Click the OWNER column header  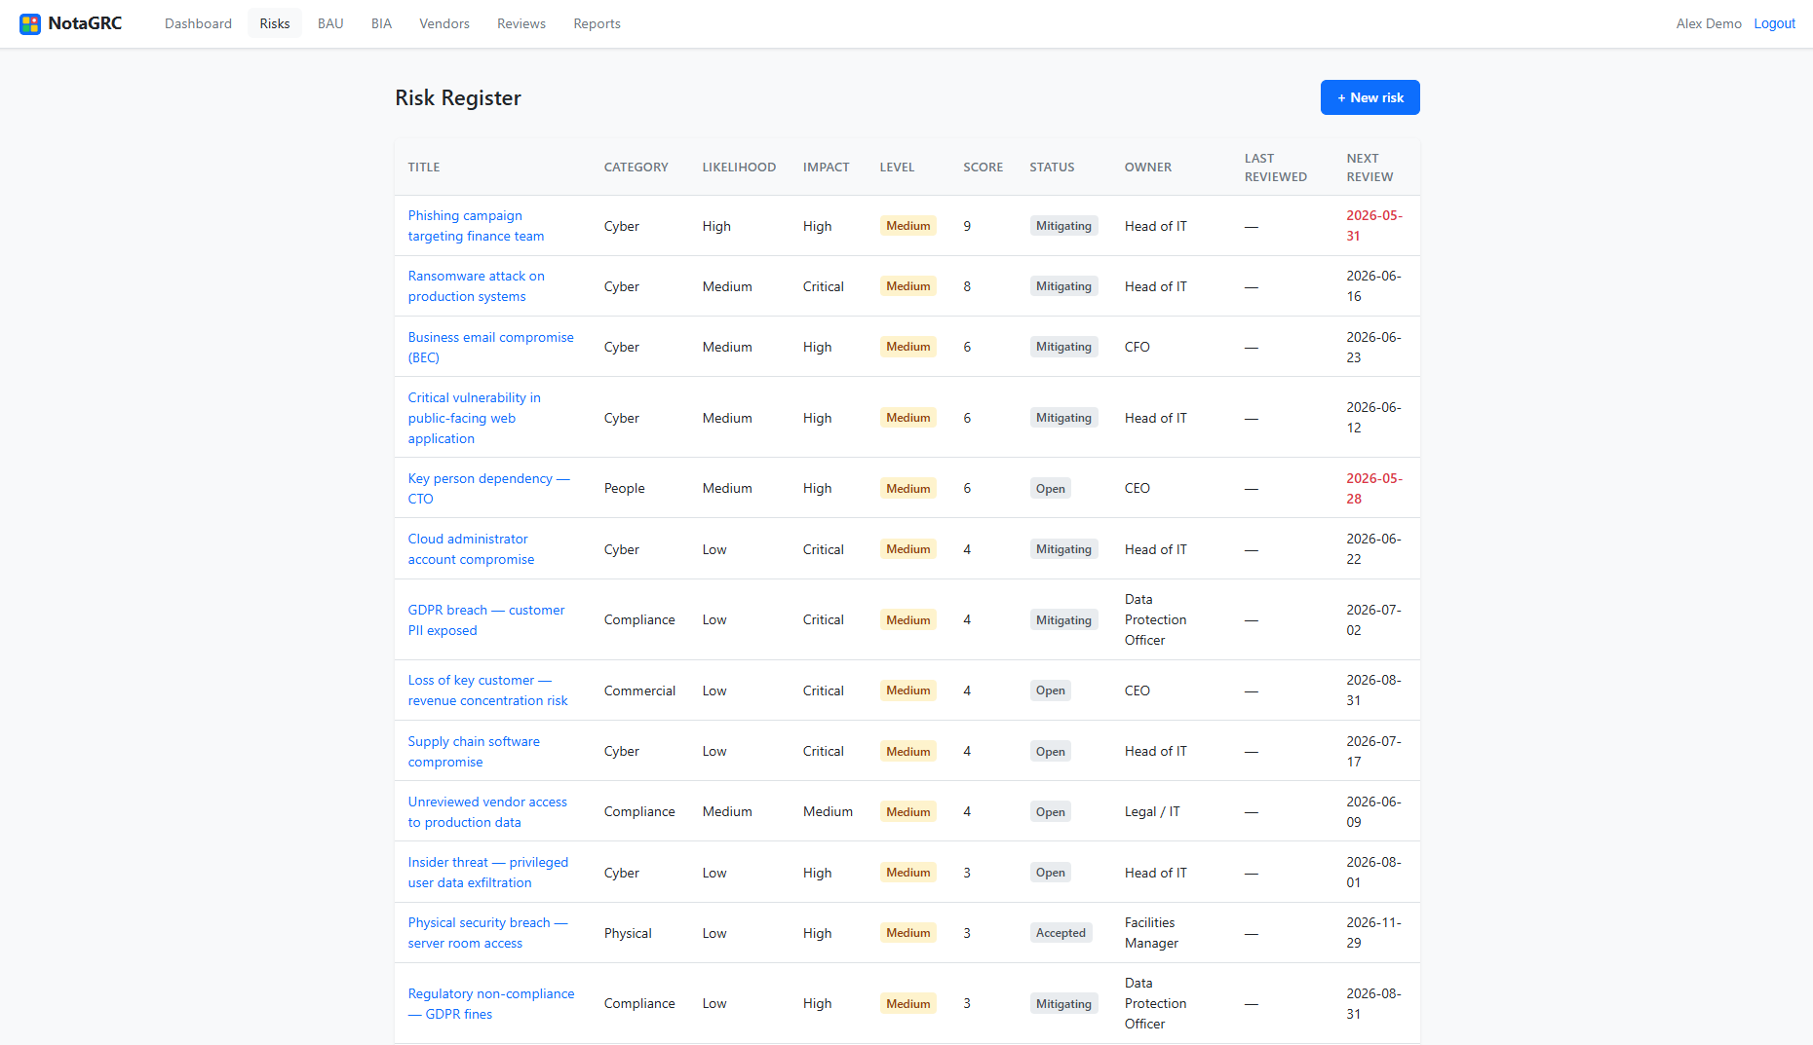pyautogui.click(x=1147, y=168)
